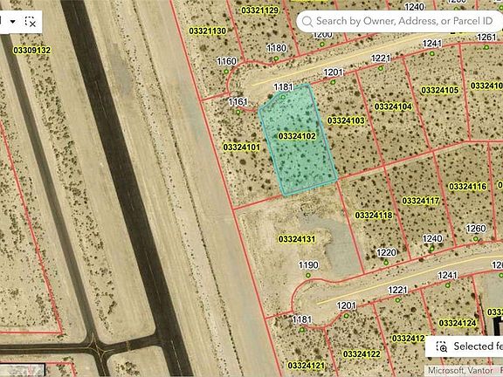503x377 pixels.
Task: Expand the select tool dropdown arrow
Action: click(x=13, y=22)
